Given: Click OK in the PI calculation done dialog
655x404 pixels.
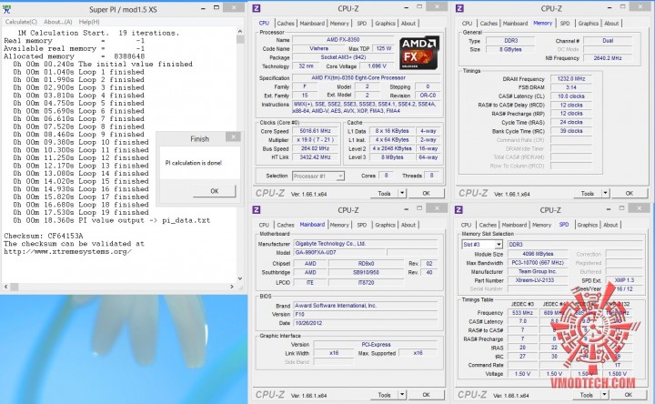Looking at the screenshot, I should pyautogui.click(x=215, y=191).
